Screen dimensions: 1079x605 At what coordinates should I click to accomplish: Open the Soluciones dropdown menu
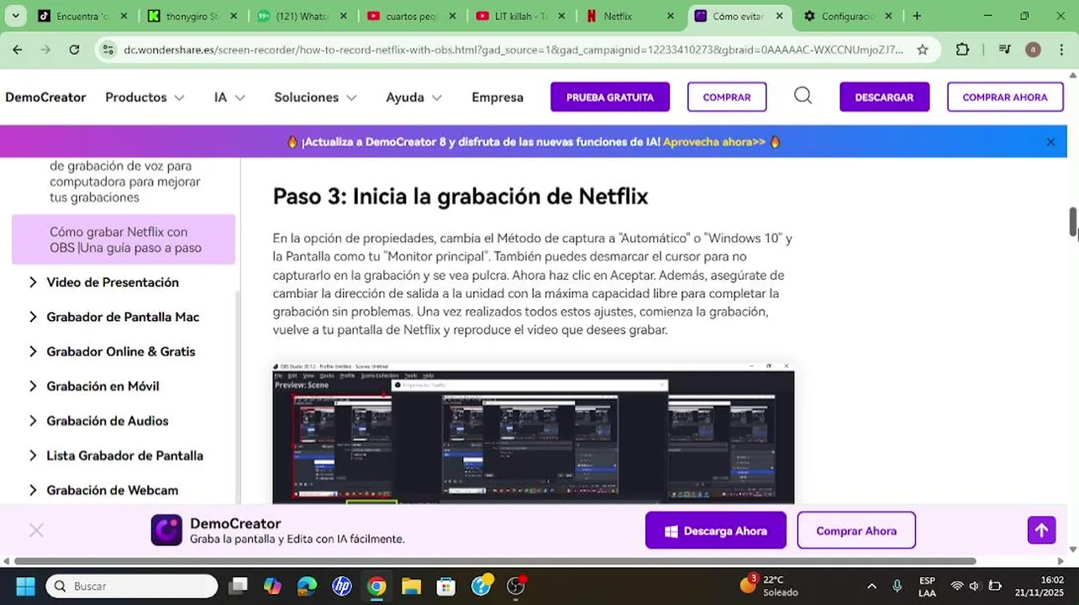(315, 97)
